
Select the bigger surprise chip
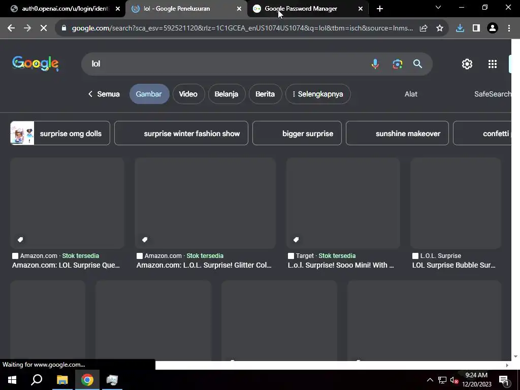(297, 134)
